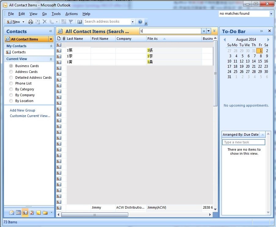
Task: Click the New contact icon in toolbar
Action: click(9, 22)
